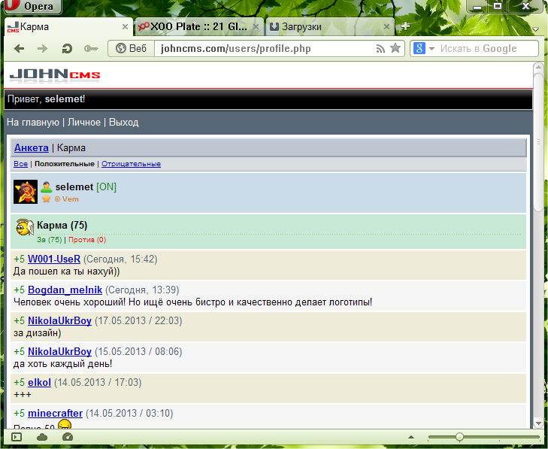Open minecrafter profile link
This screenshot has width=548, height=449.
(x=55, y=413)
